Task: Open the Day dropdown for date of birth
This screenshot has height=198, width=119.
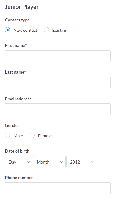Action: (x=19, y=162)
